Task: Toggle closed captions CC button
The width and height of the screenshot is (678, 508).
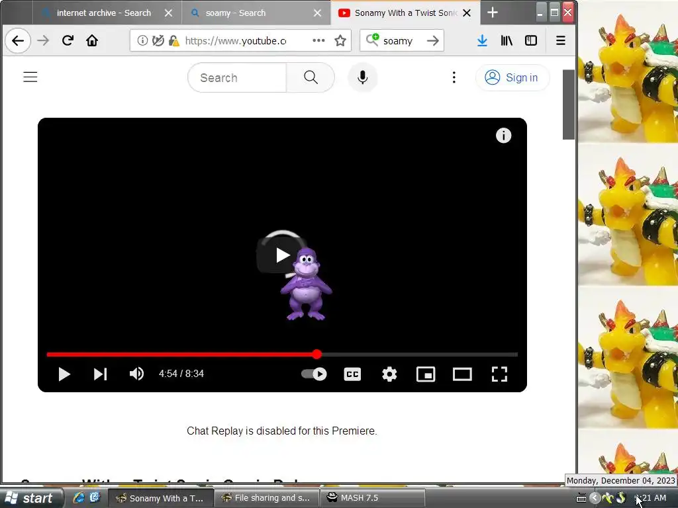Action: [x=352, y=374]
